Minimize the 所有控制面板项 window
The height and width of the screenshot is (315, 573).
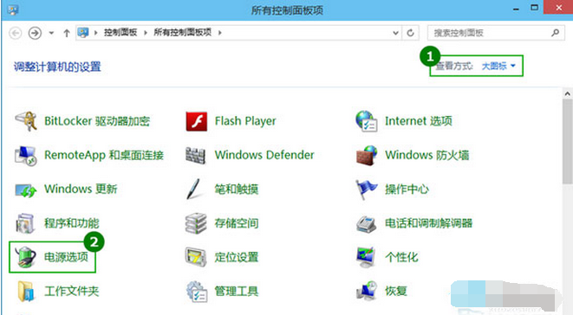[x=516, y=10]
